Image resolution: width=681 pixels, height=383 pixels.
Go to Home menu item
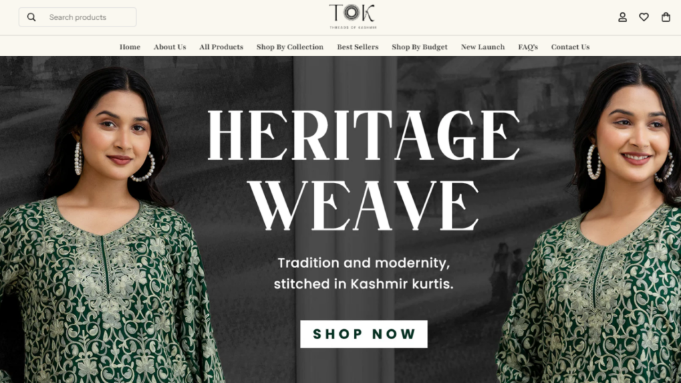[130, 47]
